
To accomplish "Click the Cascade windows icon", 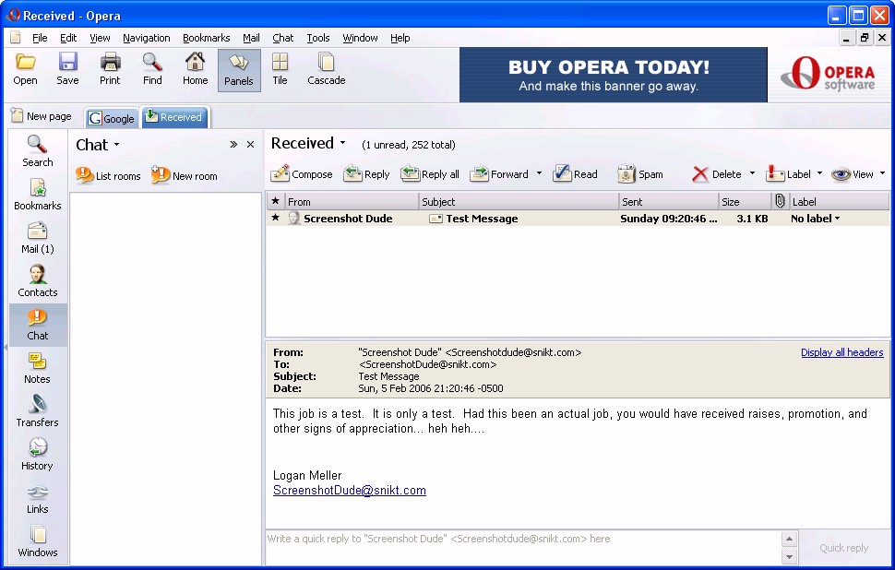I will click(x=326, y=69).
